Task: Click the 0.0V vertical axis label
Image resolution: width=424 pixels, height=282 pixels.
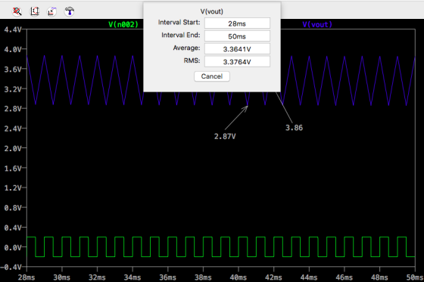Action: tap(12, 247)
